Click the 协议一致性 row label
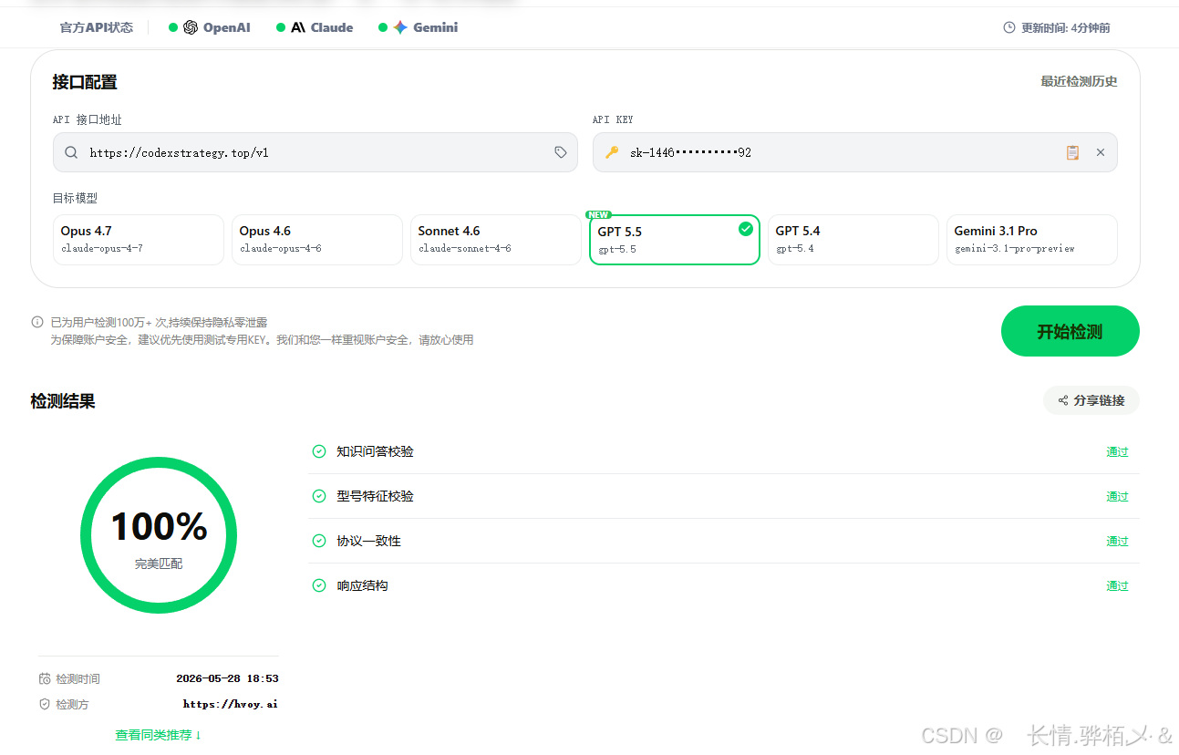Screen dimensions: 1179x755 click(368, 541)
